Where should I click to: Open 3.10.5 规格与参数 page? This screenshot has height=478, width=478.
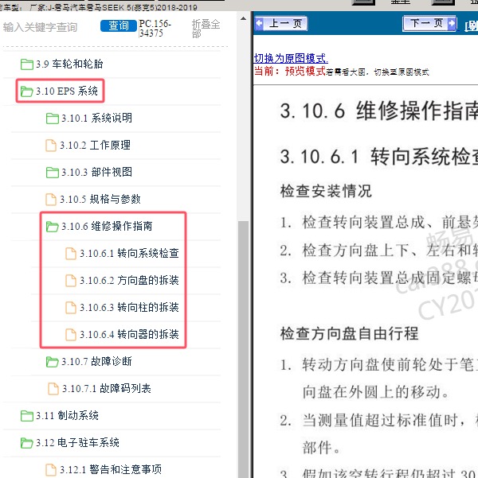(100, 199)
